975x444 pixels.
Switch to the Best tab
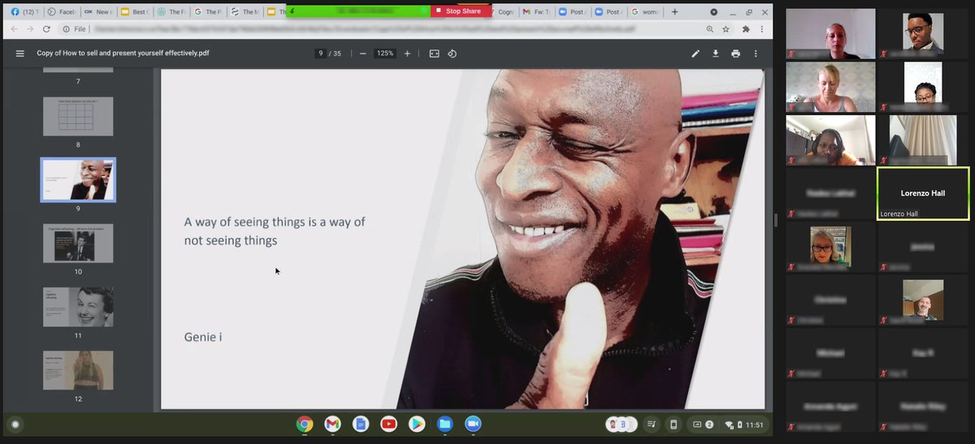[135, 11]
